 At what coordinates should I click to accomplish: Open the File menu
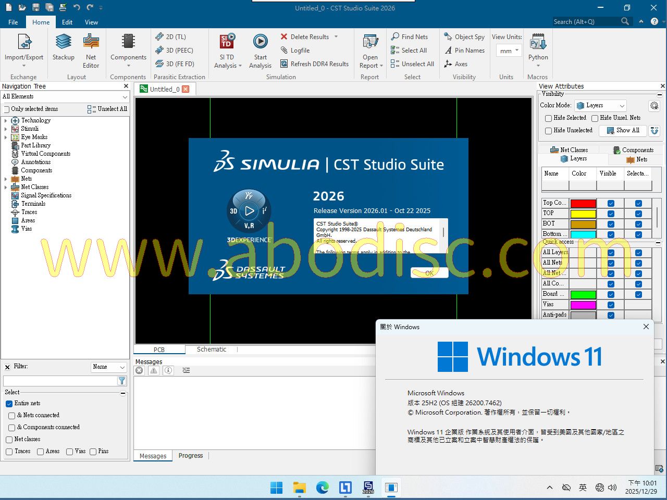tap(13, 22)
